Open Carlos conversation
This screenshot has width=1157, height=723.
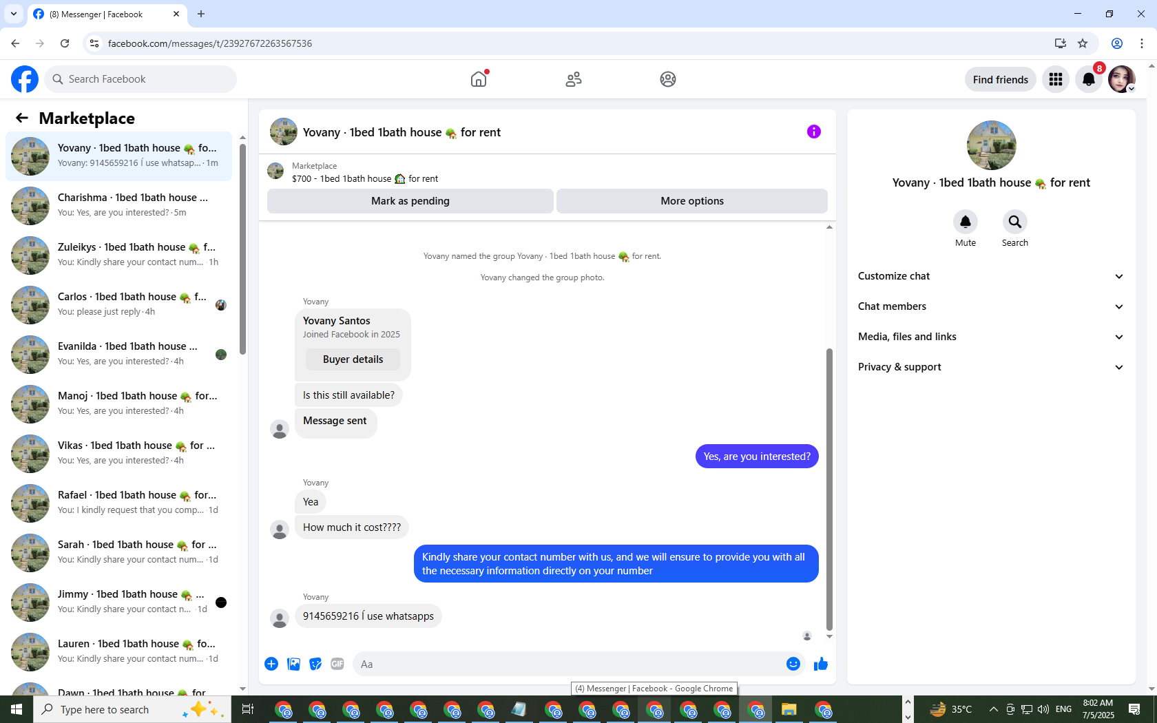coord(118,304)
